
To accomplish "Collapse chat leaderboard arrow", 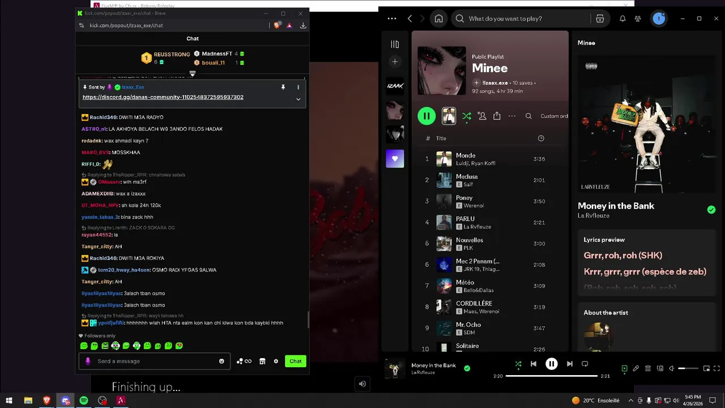I will coord(193,74).
